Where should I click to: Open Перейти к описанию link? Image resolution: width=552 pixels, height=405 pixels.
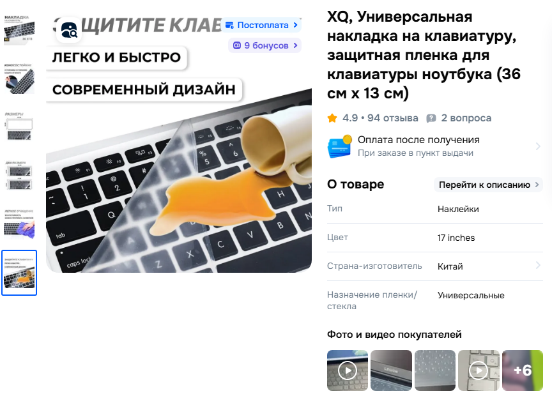click(488, 185)
